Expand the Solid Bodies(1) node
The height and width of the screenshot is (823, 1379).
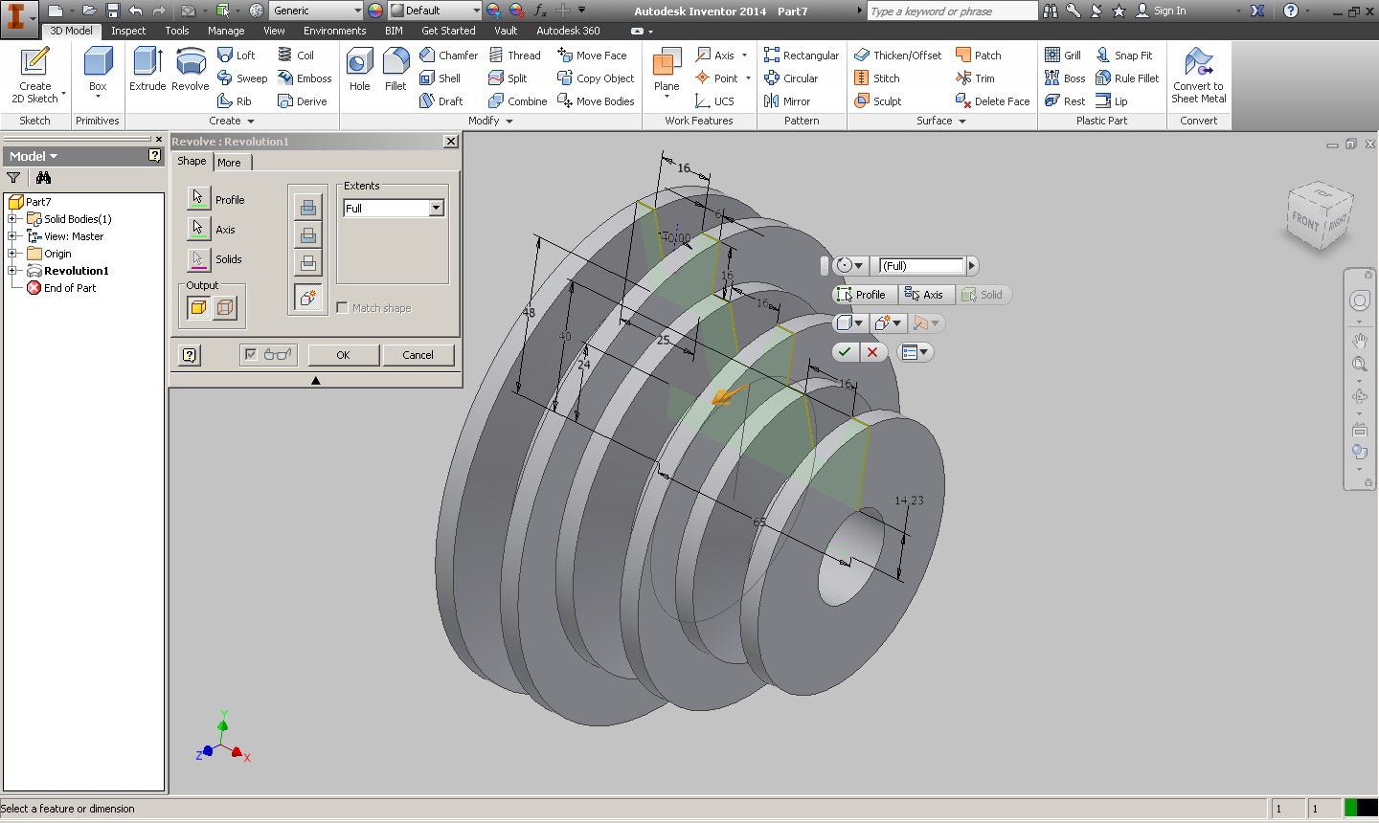click(12, 219)
